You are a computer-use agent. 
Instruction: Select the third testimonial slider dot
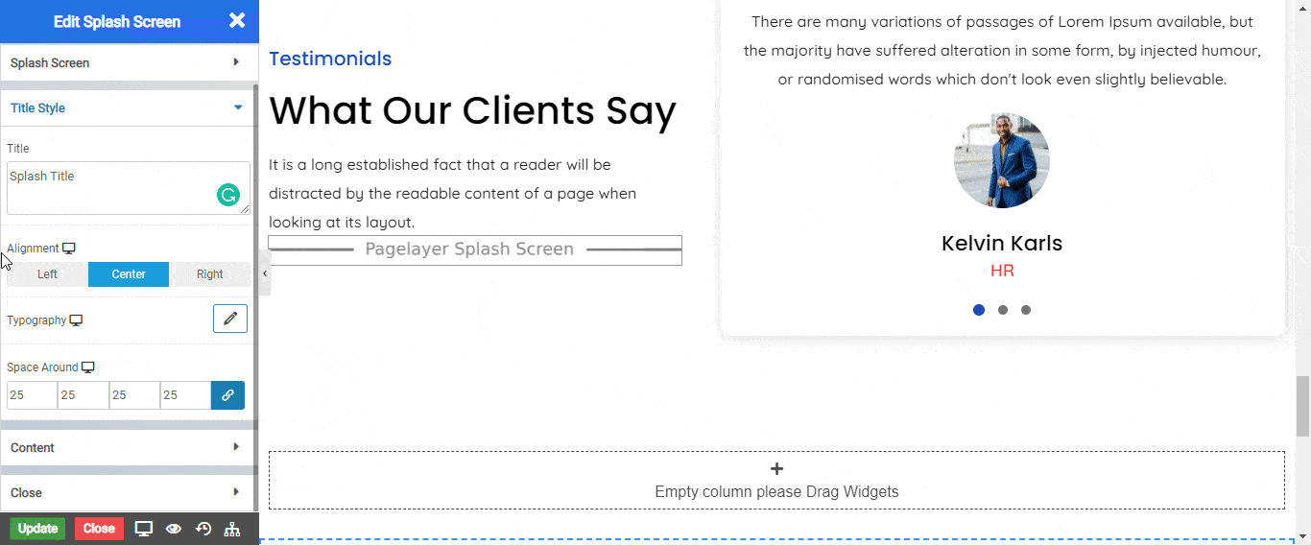tap(1026, 310)
